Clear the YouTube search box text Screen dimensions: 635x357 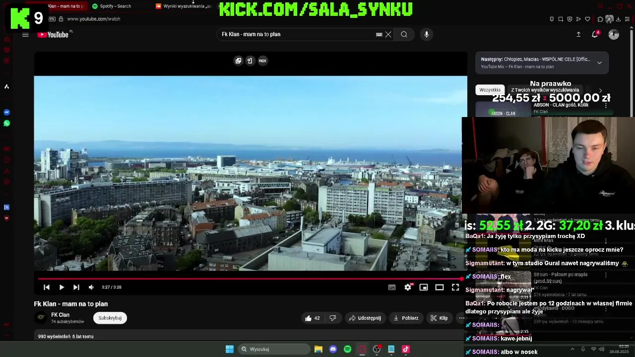(388, 34)
